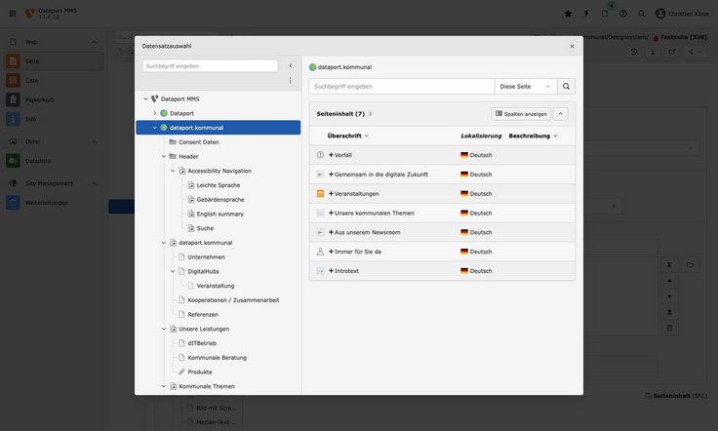Click the person icon beside Immer für Sie da

(320, 251)
